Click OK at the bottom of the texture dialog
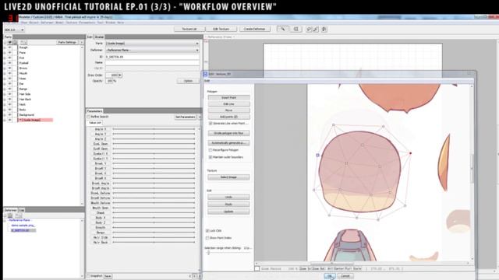The height and width of the screenshot is (280, 499). point(330,276)
